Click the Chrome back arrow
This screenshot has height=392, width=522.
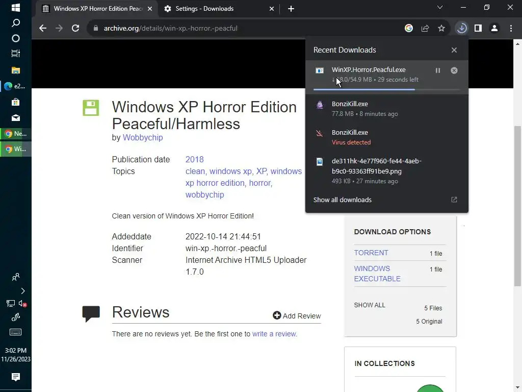coord(43,29)
